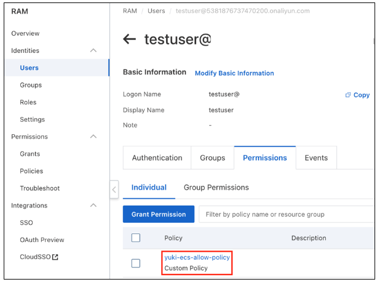377x282 pixels.
Task: Tick the select-all policies checkbox
Action: tap(136, 238)
